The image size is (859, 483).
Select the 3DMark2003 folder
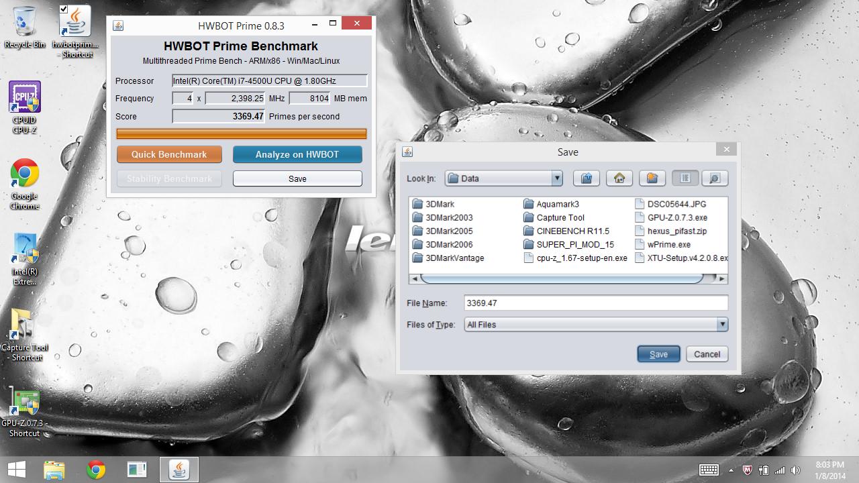(x=443, y=217)
